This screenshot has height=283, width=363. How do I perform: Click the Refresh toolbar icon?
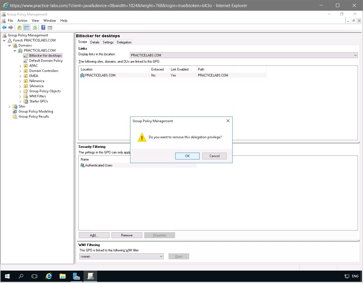pos(35,28)
